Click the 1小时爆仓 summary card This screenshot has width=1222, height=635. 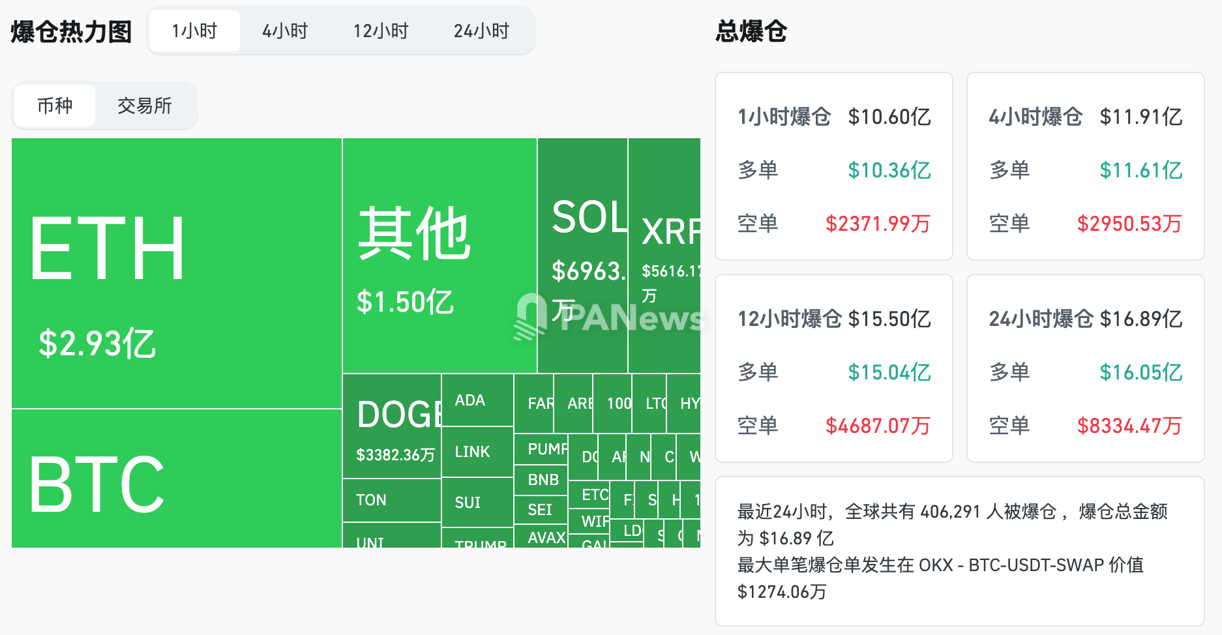tap(833, 166)
